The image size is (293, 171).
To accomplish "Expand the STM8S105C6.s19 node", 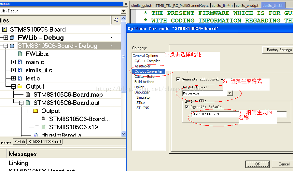I will click(37, 127).
